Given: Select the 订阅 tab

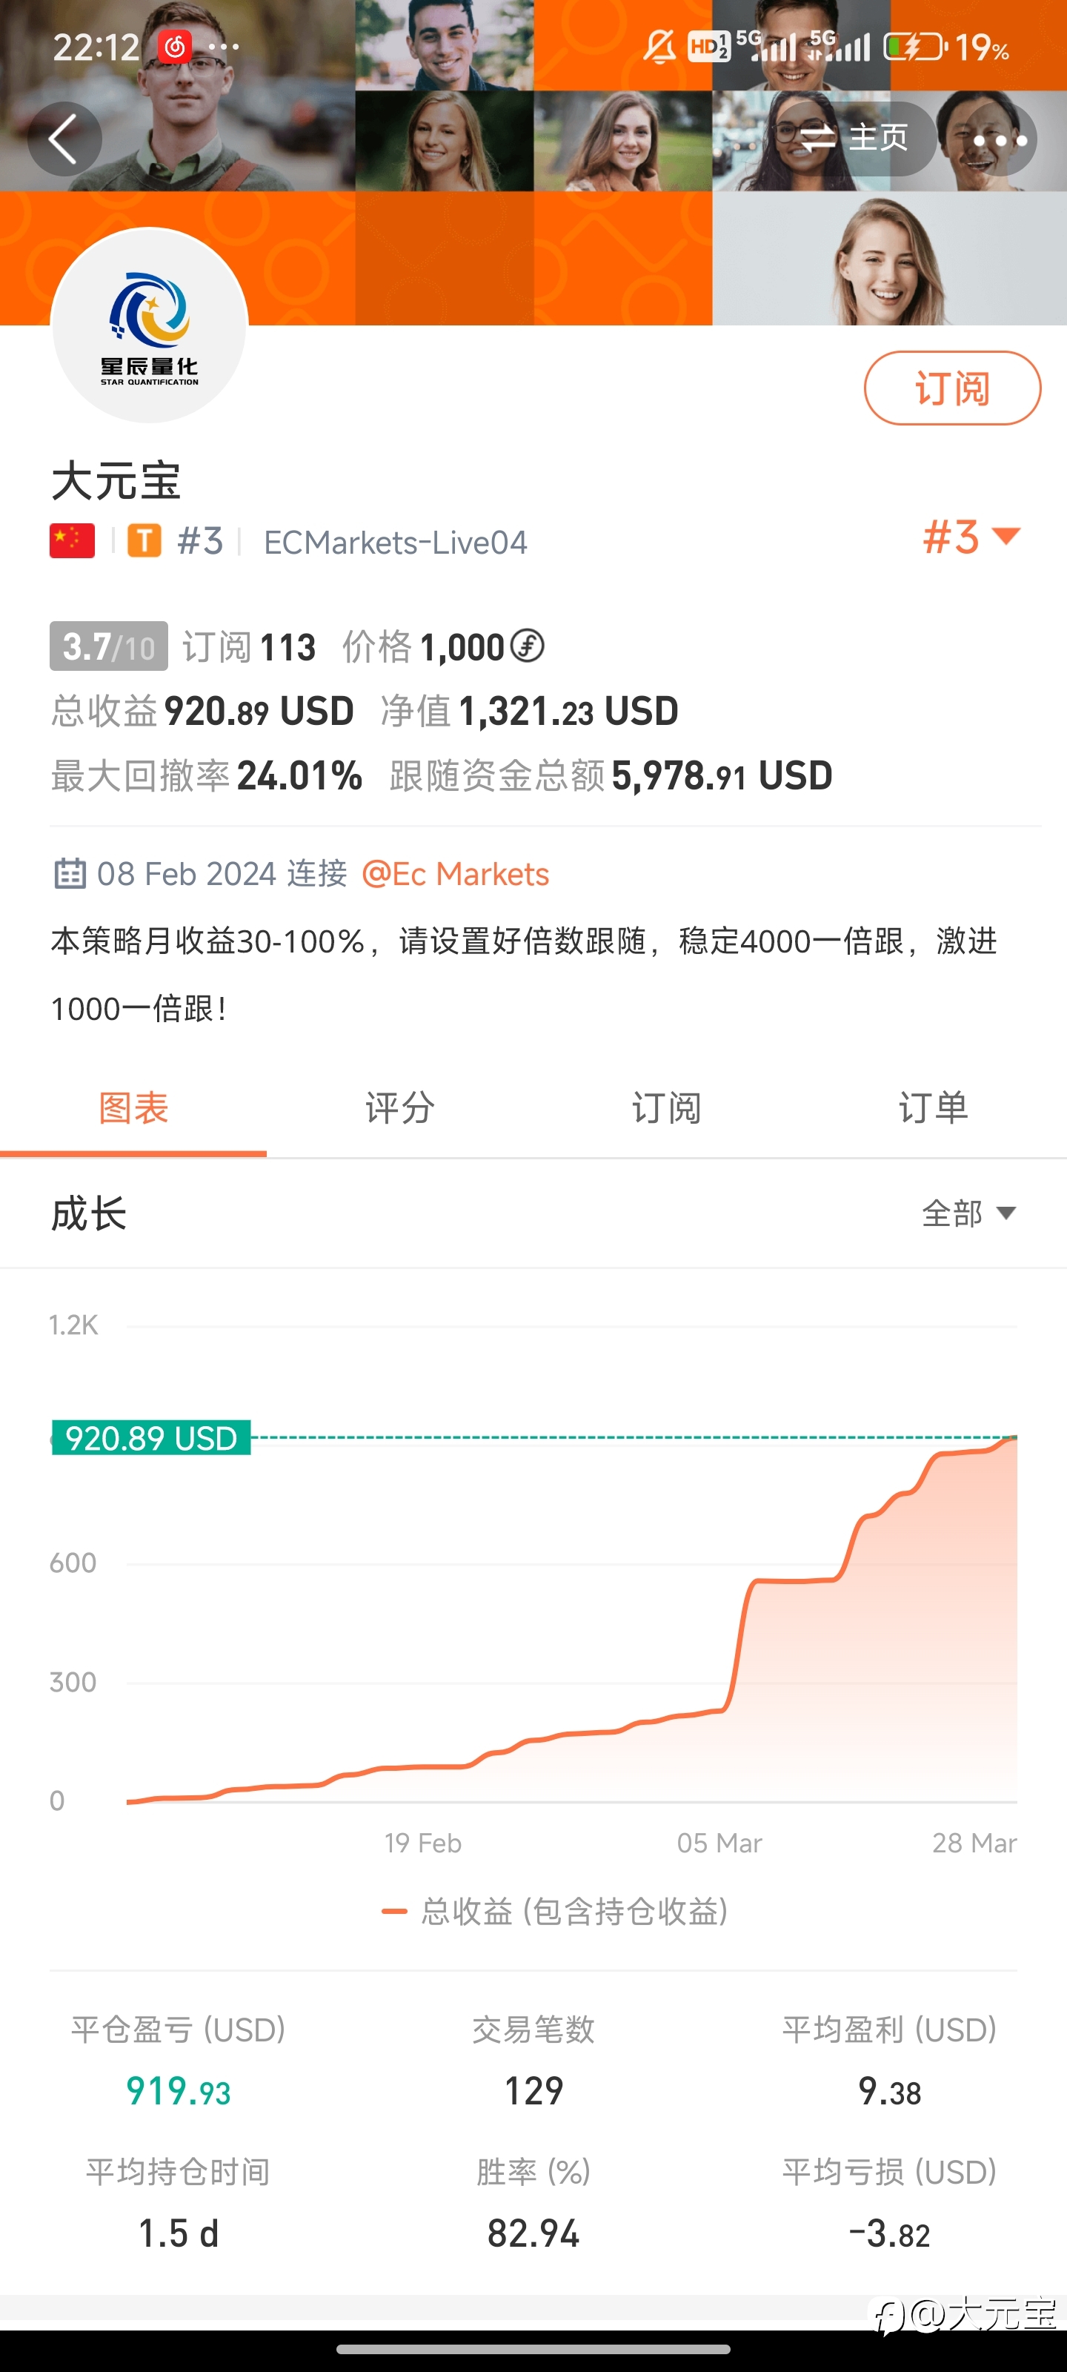Looking at the screenshot, I should click(x=667, y=1107).
